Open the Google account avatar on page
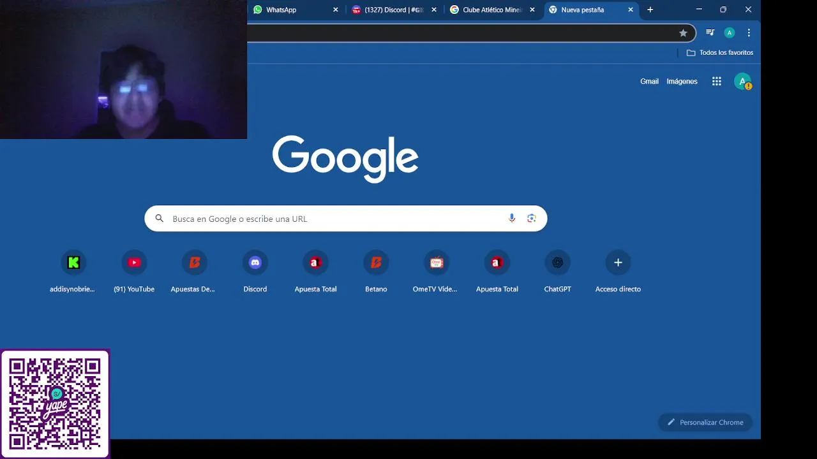 point(742,81)
